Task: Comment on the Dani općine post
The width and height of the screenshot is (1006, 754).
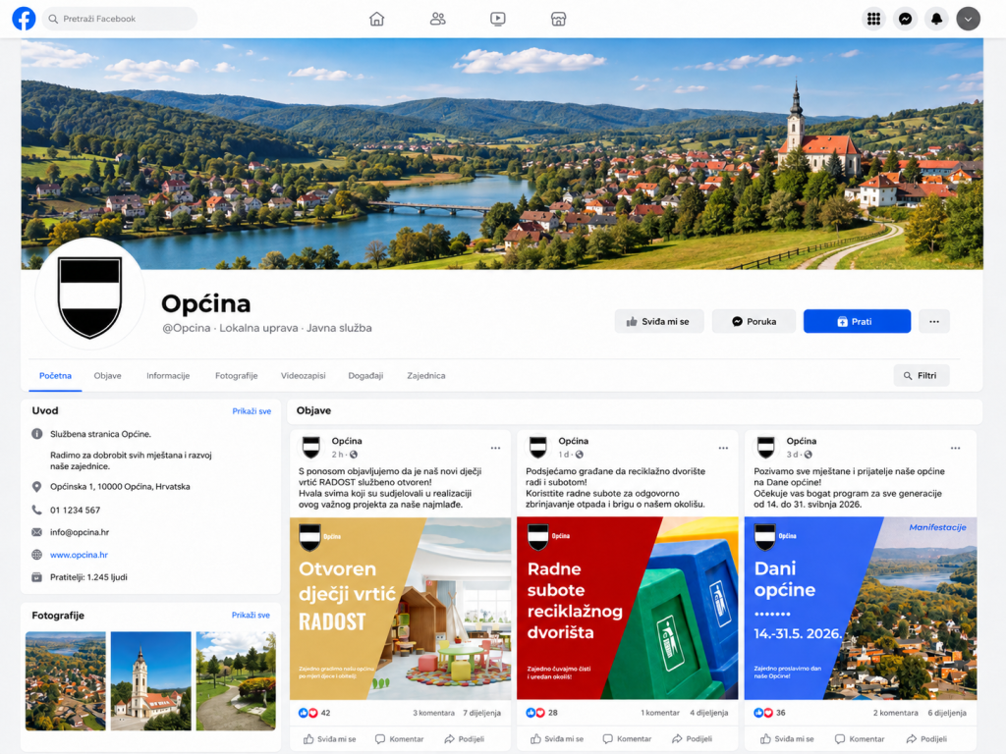Action: (859, 739)
